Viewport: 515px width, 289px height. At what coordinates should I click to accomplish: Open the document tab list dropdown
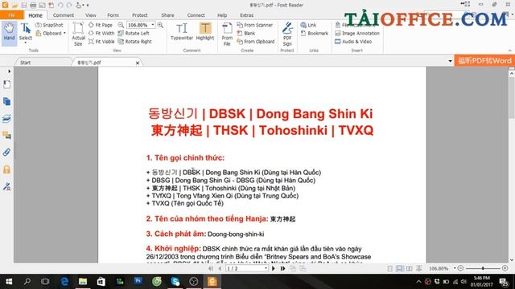tap(450, 61)
